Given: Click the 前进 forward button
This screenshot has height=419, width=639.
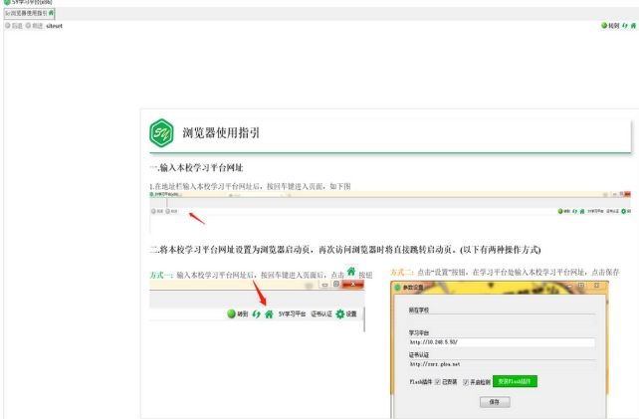Looking at the screenshot, I should tap(34, 26).
